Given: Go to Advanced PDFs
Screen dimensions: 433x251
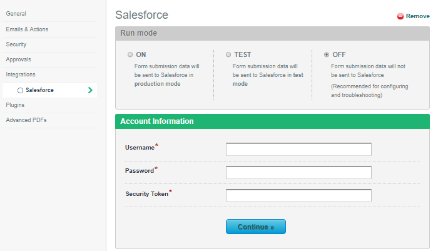Looking at the screenshot, I should pyautogui.click(x=26, y=120).
